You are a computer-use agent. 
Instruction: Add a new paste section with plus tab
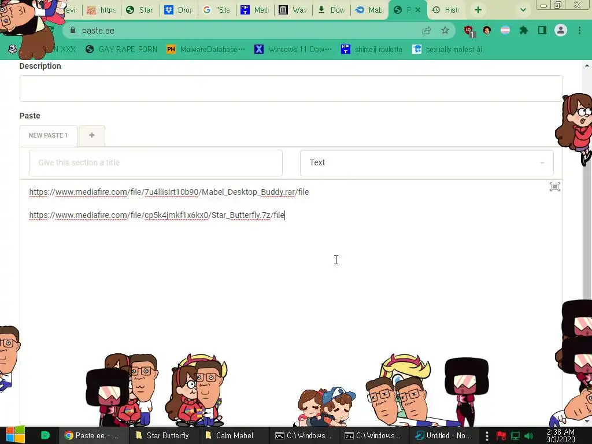point(92,135)
